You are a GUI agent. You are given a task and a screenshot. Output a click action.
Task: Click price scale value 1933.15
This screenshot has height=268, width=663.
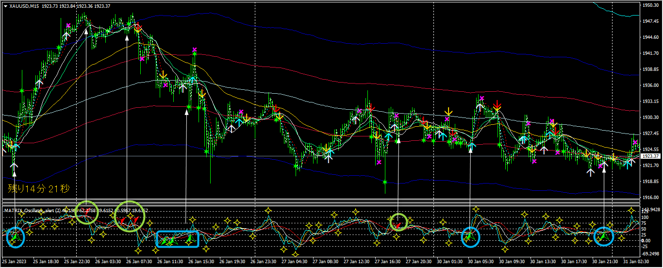coord(650,101)
